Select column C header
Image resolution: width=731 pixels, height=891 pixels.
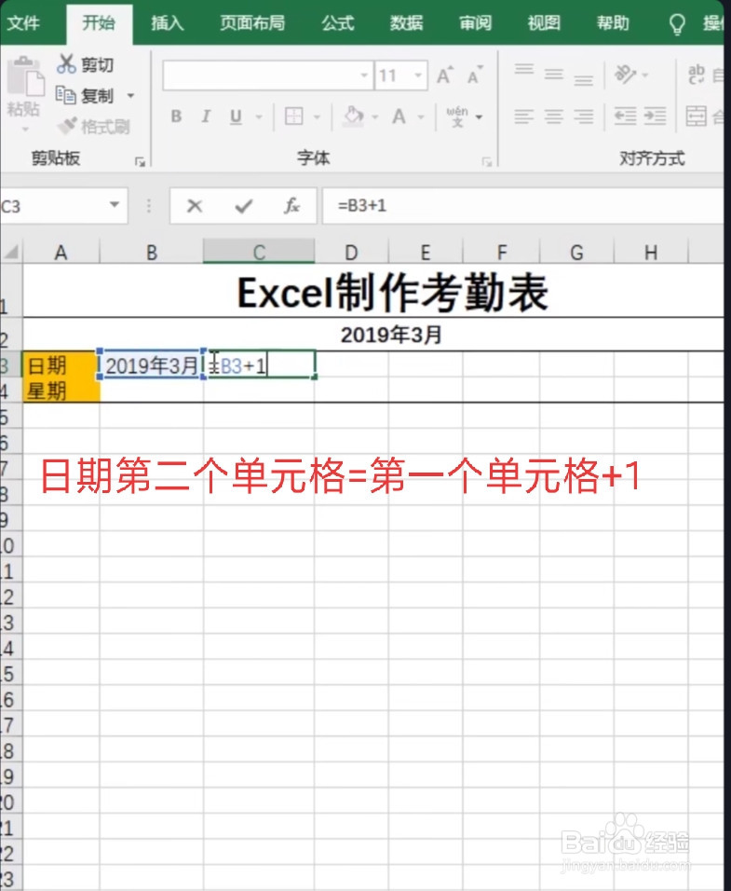tap(259, 252)
